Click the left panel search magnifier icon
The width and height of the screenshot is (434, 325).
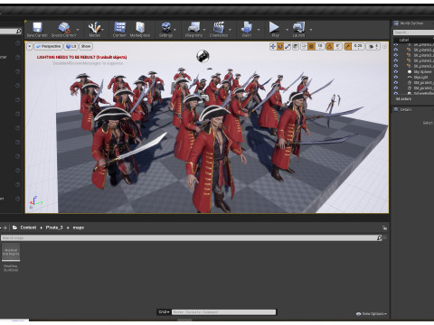(18, 31)
